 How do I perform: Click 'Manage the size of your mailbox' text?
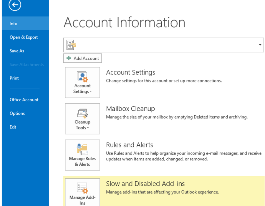137,117
